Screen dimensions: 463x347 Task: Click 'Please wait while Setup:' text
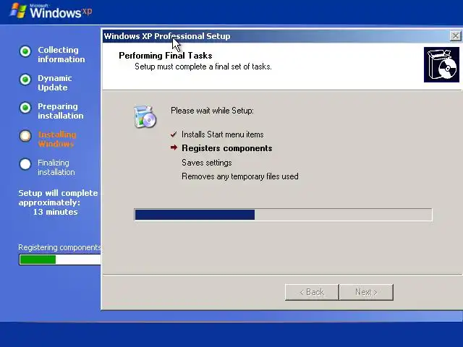click(212, 111)
